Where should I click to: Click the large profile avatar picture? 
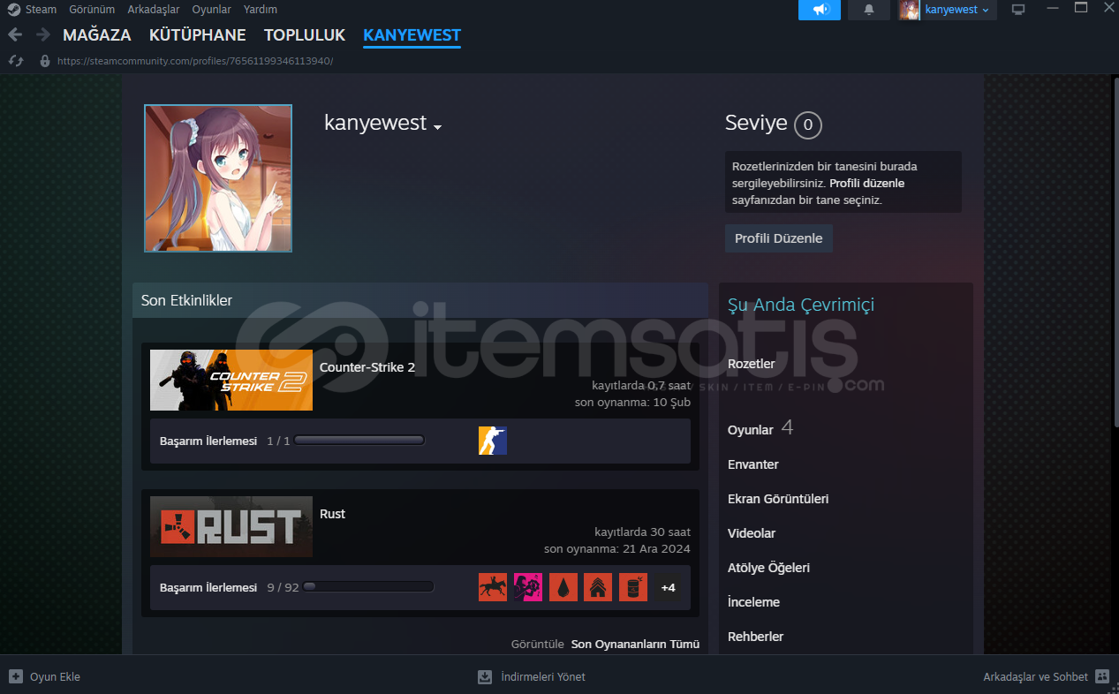click(x=218, y=178)
